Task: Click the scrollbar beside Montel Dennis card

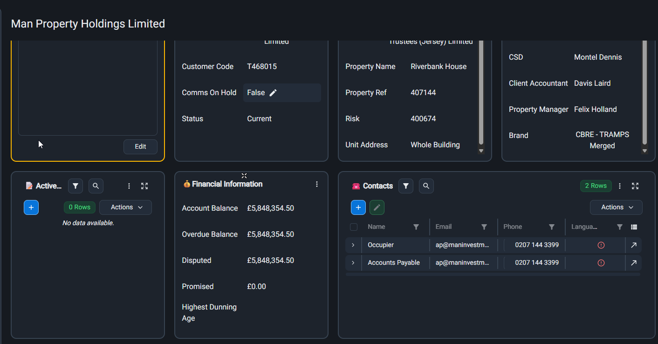Action: (644, 92)
